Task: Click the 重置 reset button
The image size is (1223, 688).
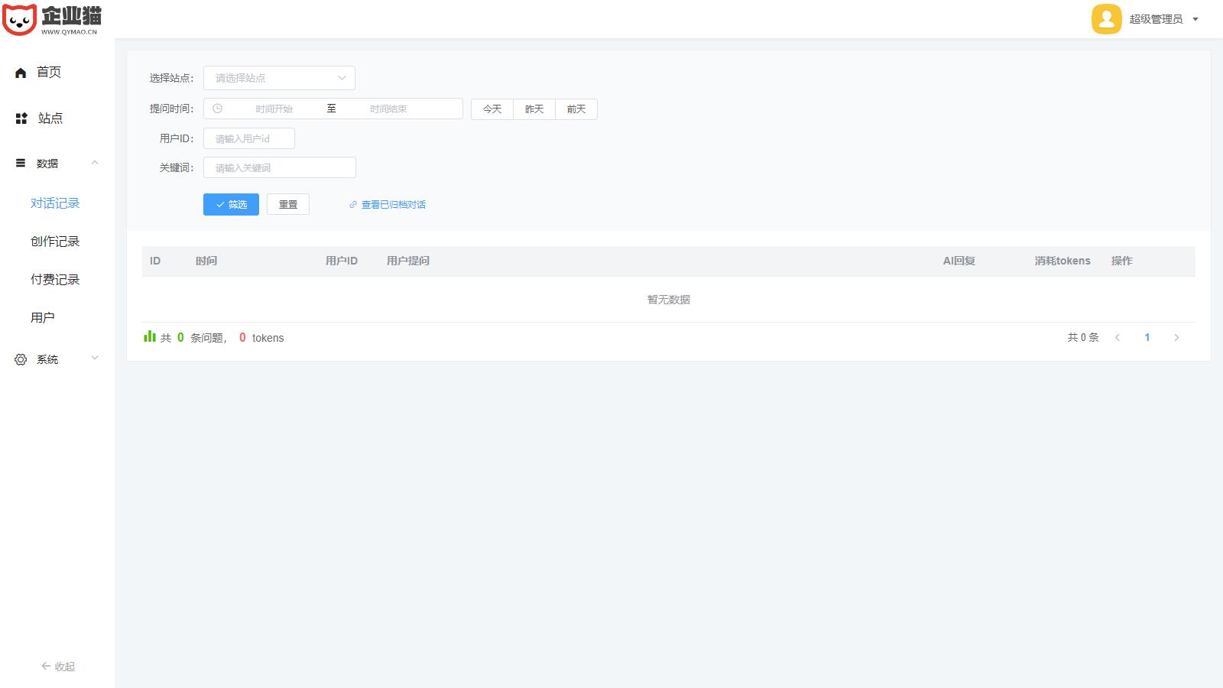Action: (288, 204)
